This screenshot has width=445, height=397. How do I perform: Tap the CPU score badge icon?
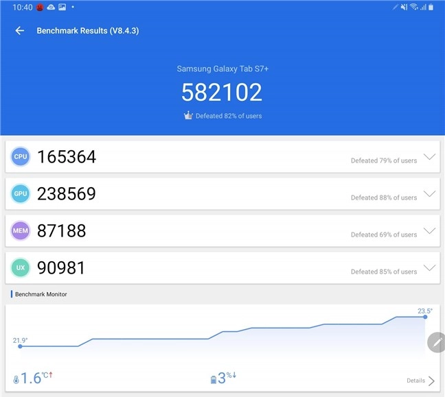21,157
